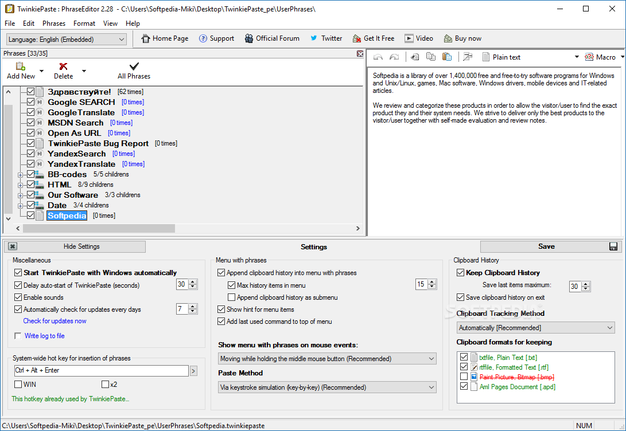Image resolution: width=626 pixels, height=431 pixels.
Task: Click the Ctrl + Alt + Enter hotkey field
Action: tap(102, 370)
